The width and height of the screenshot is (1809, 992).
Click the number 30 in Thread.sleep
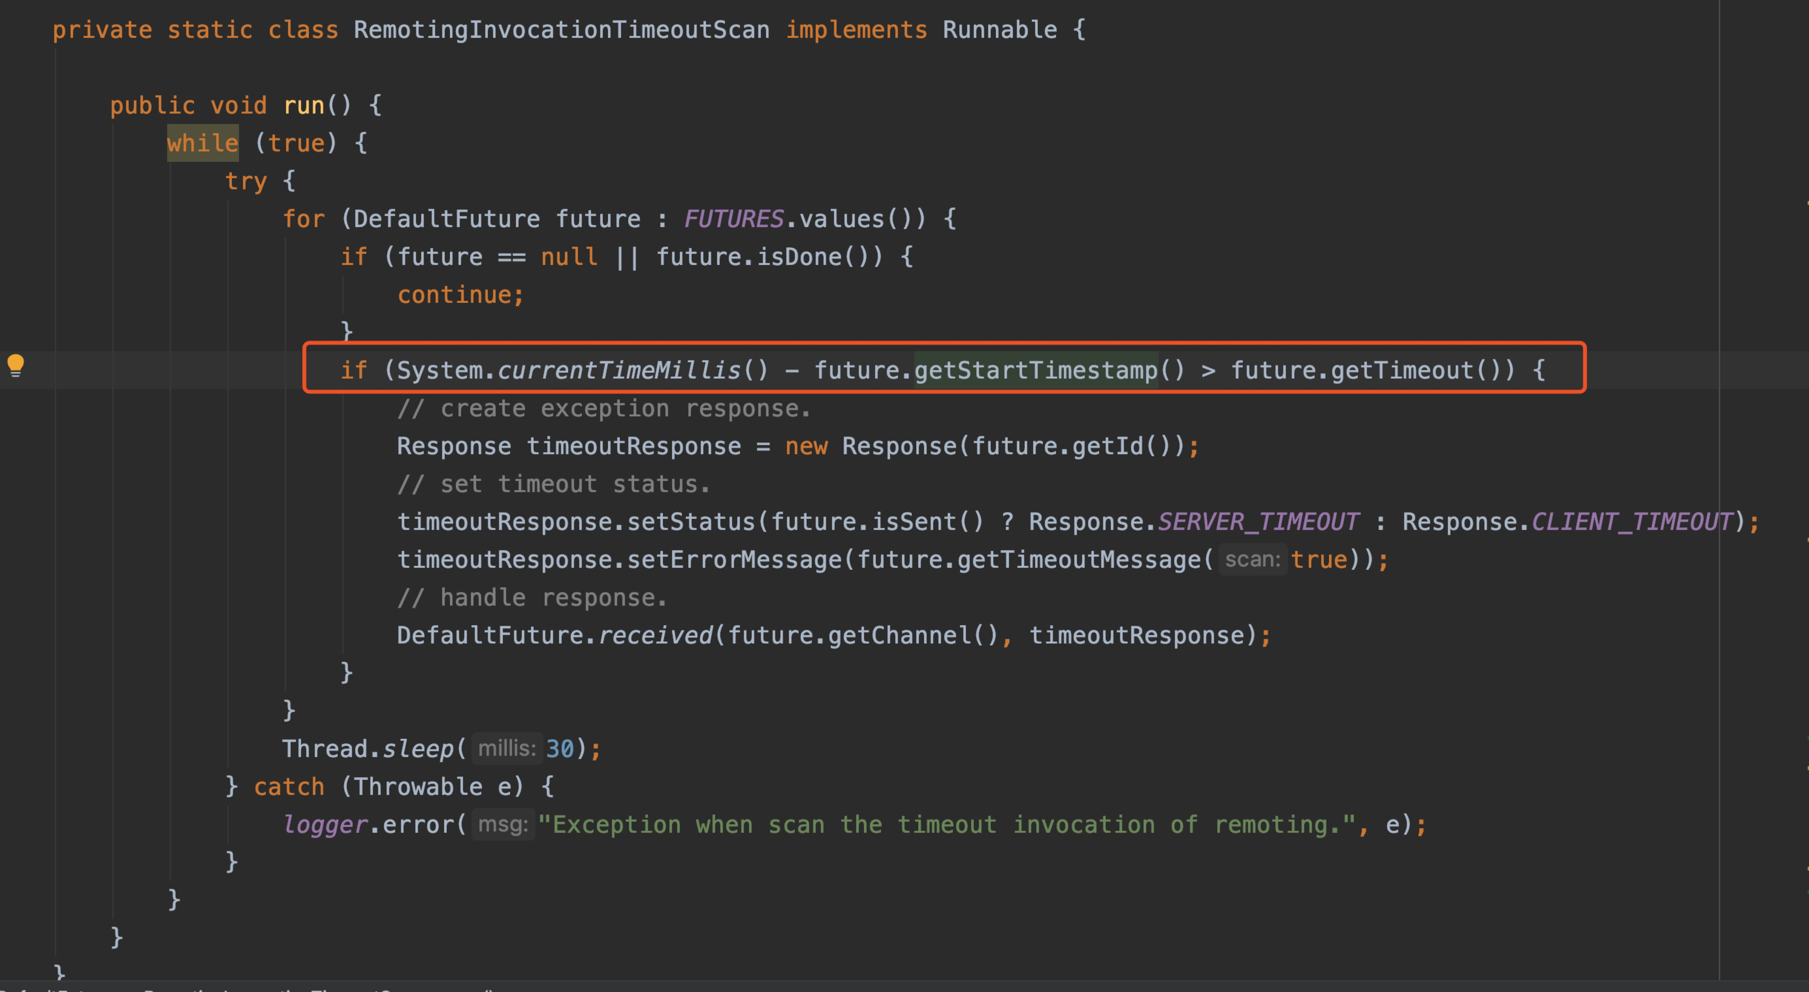click(x=560, y=749)
